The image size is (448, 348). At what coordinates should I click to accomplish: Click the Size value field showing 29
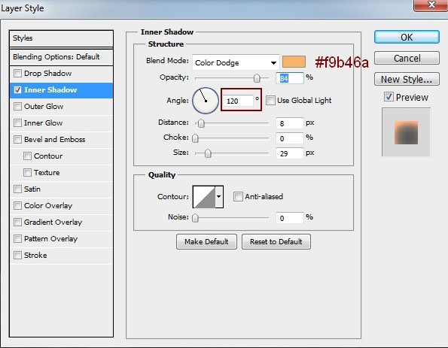coord(289,153)
